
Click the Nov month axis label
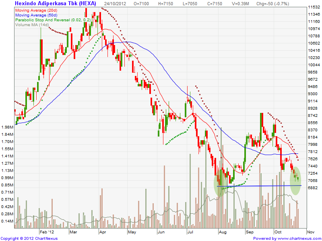point(311,232)
